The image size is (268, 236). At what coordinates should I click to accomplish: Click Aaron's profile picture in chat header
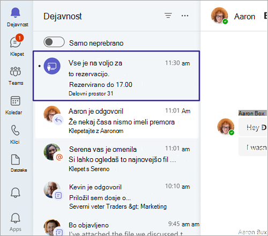(219, 16)
